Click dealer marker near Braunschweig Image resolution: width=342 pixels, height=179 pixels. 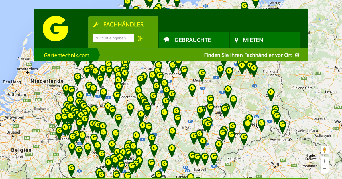(x=172, y=67)
